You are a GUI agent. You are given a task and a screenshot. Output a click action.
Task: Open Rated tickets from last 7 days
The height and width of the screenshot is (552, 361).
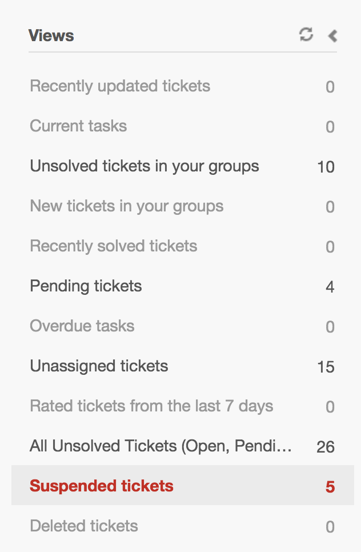(x=151, y=406)
